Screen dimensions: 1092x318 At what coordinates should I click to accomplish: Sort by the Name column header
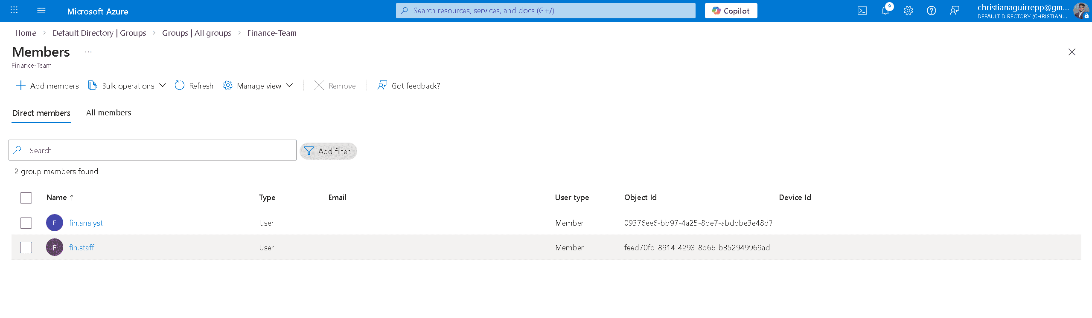(57, 198)
